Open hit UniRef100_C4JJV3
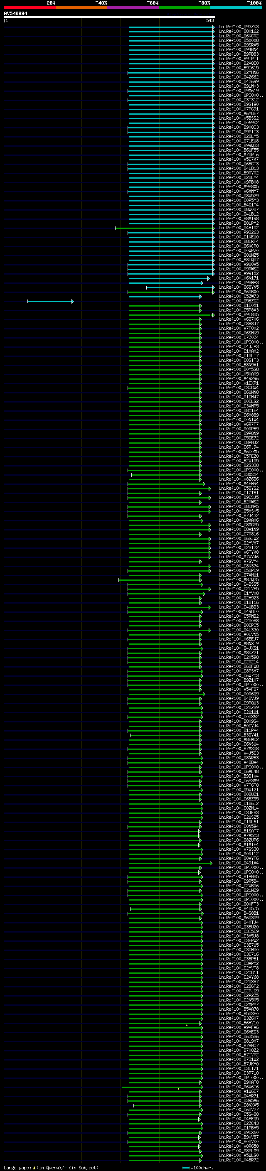 coord(238,347)
